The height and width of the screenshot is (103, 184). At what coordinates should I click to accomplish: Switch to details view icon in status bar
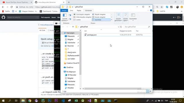coord(147,91)
